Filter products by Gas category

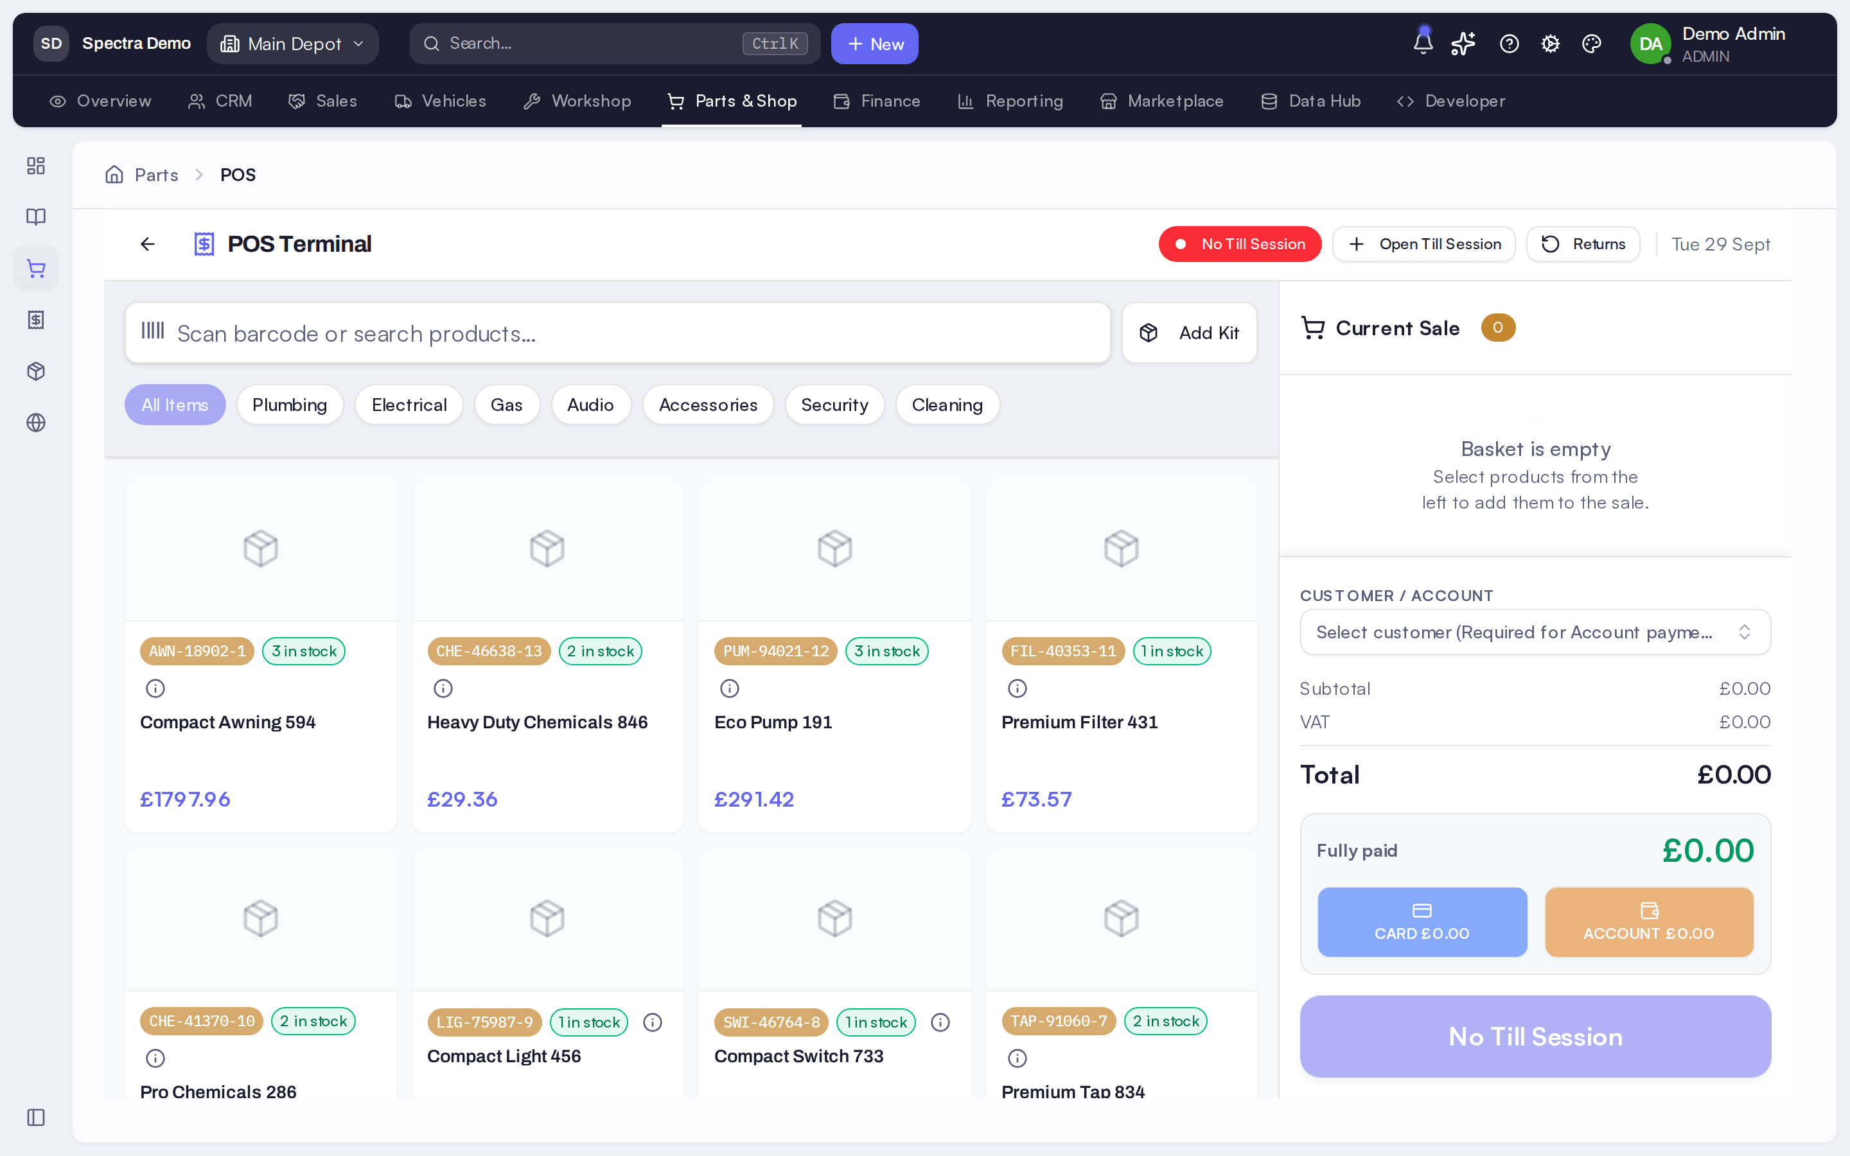pyautogui.click(x=507, y=405)
